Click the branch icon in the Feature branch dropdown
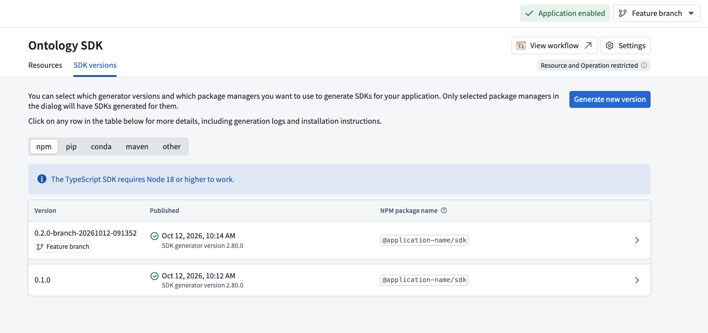 tap(623, 13)
